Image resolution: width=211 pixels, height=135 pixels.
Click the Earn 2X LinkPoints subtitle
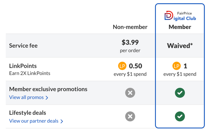(30, 73)
